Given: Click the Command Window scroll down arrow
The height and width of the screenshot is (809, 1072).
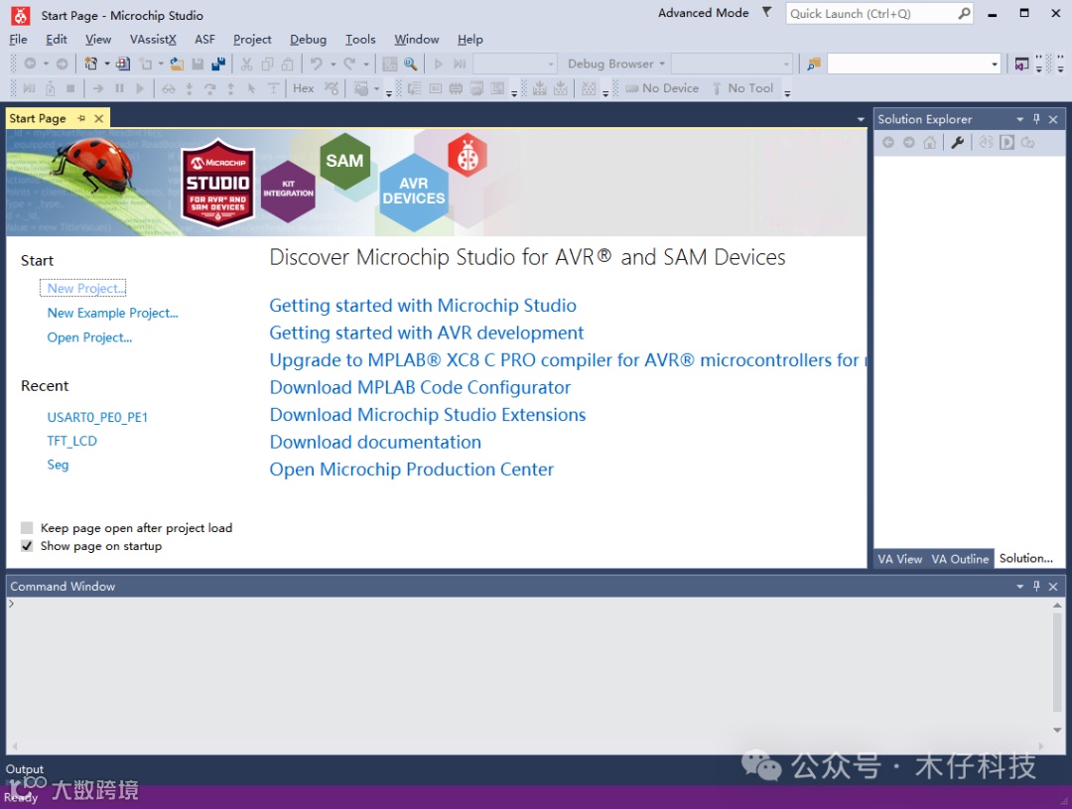Looking at the screenshot, I should point(1057,730).
